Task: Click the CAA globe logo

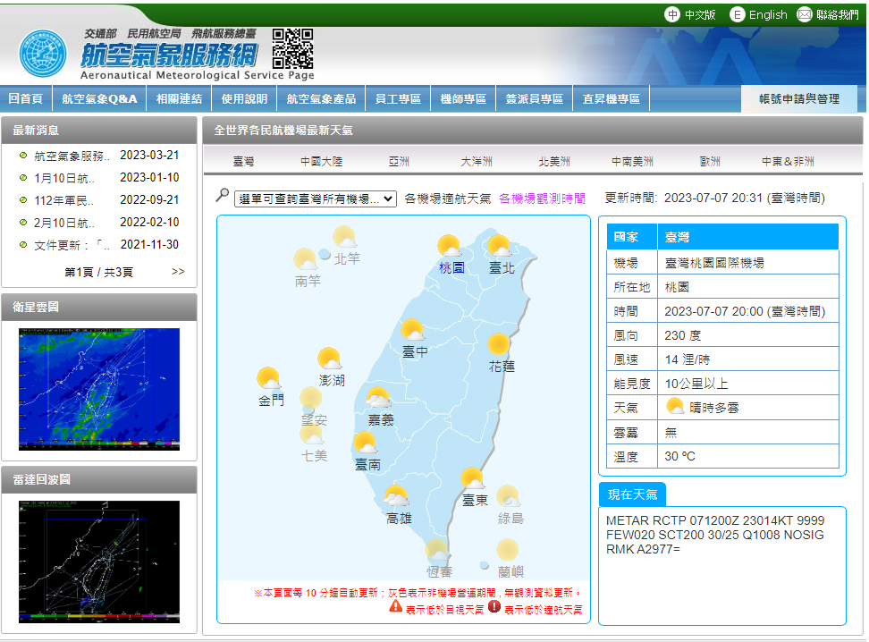Action: point(43,54)
